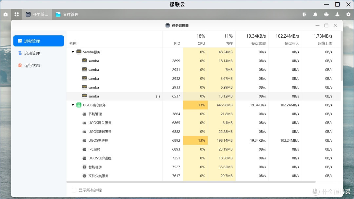
Task: Select the 智能相册 row name
Action: coord(95,167)
